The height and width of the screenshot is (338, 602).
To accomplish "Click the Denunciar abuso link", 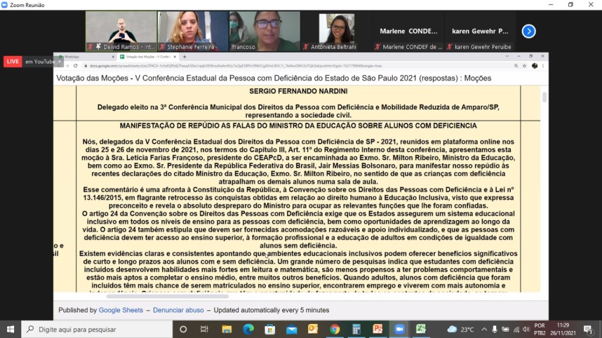I will coord(178,310).
